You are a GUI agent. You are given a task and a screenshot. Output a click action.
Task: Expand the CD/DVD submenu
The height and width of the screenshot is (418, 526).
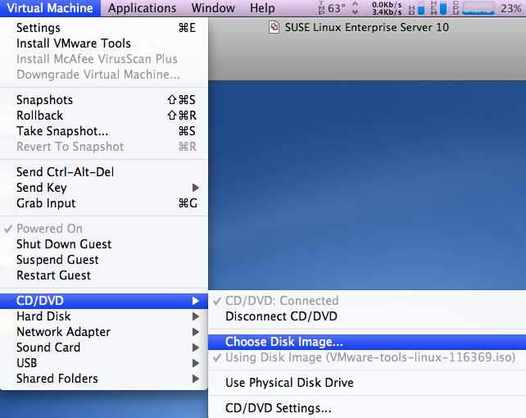(104, 301)
